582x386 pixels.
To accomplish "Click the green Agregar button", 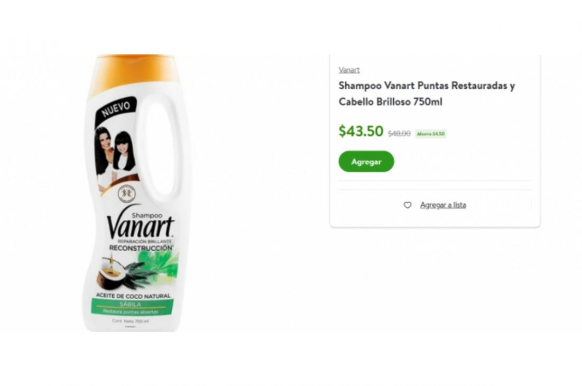I will click(366, 161).
